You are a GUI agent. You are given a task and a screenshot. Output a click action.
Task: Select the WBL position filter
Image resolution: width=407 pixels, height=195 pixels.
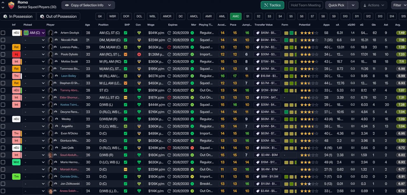[x=153, y=16]
